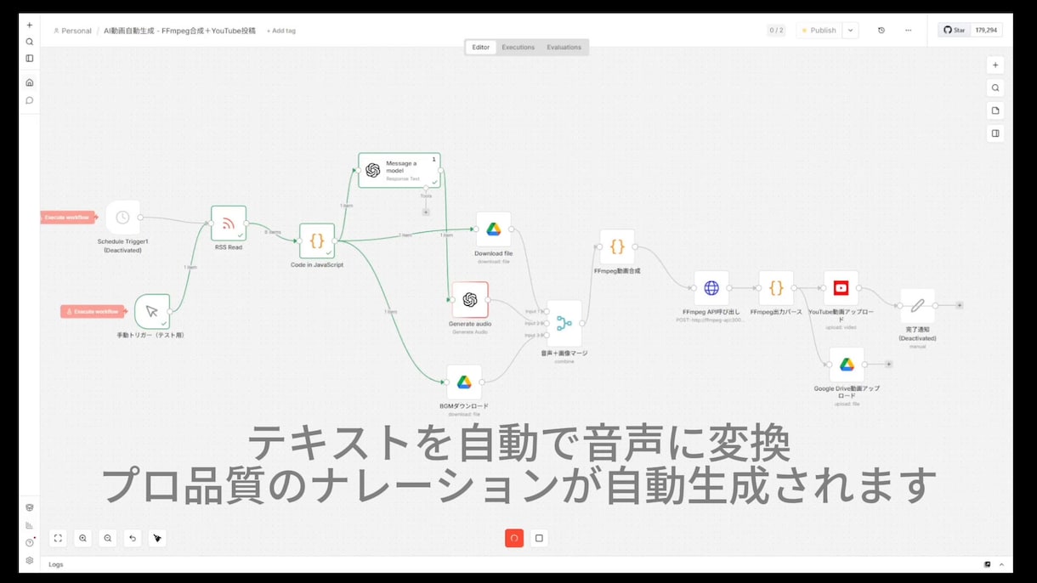Click the Publish button

tap(819, 30)
